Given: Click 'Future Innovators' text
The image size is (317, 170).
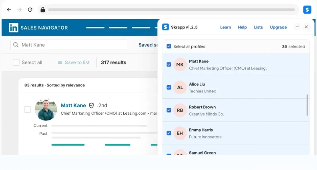Looking at the screenshot, I should [205, 137].
